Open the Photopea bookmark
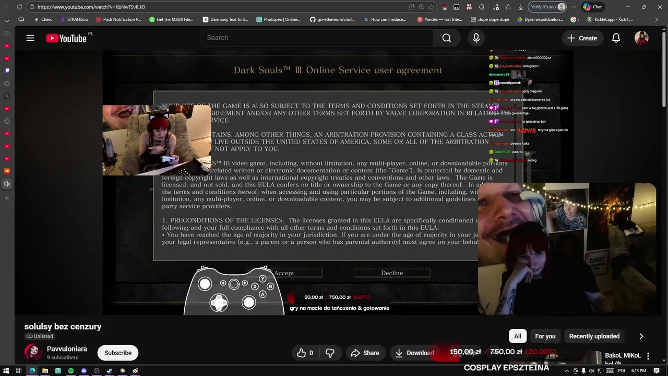668x376 pixels. (x=278, y=19)
